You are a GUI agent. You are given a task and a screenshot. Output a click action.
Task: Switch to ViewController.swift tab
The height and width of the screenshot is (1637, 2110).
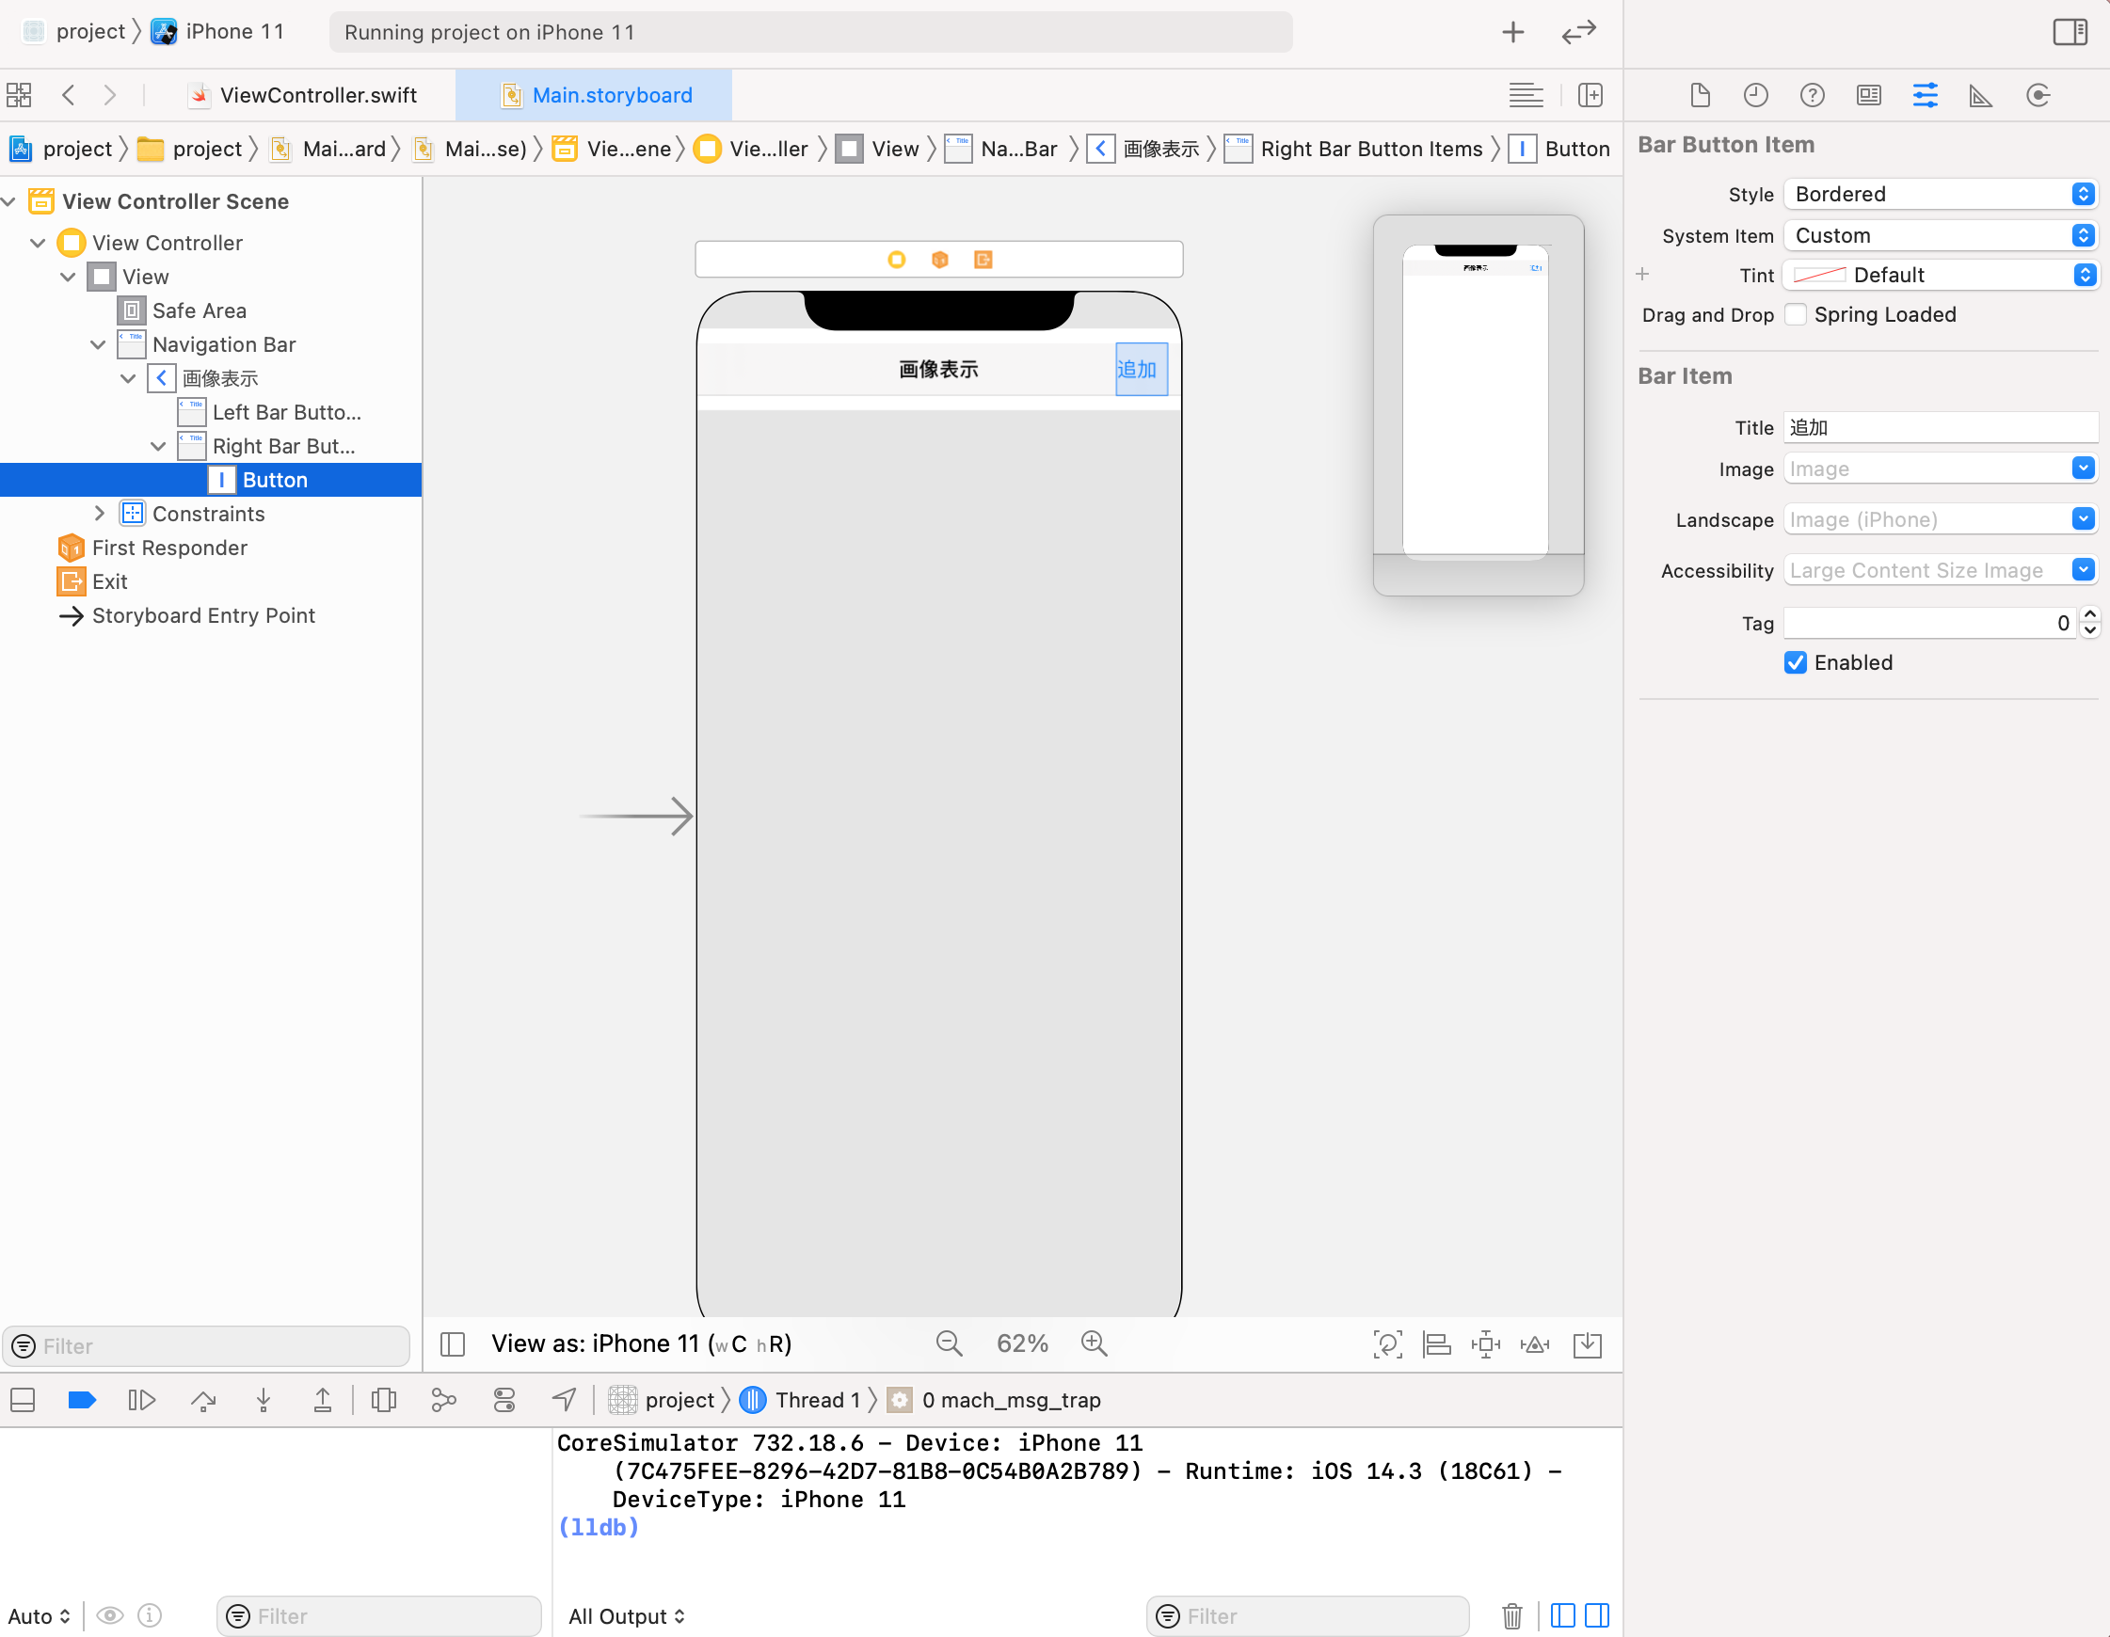tap(318, 96)
